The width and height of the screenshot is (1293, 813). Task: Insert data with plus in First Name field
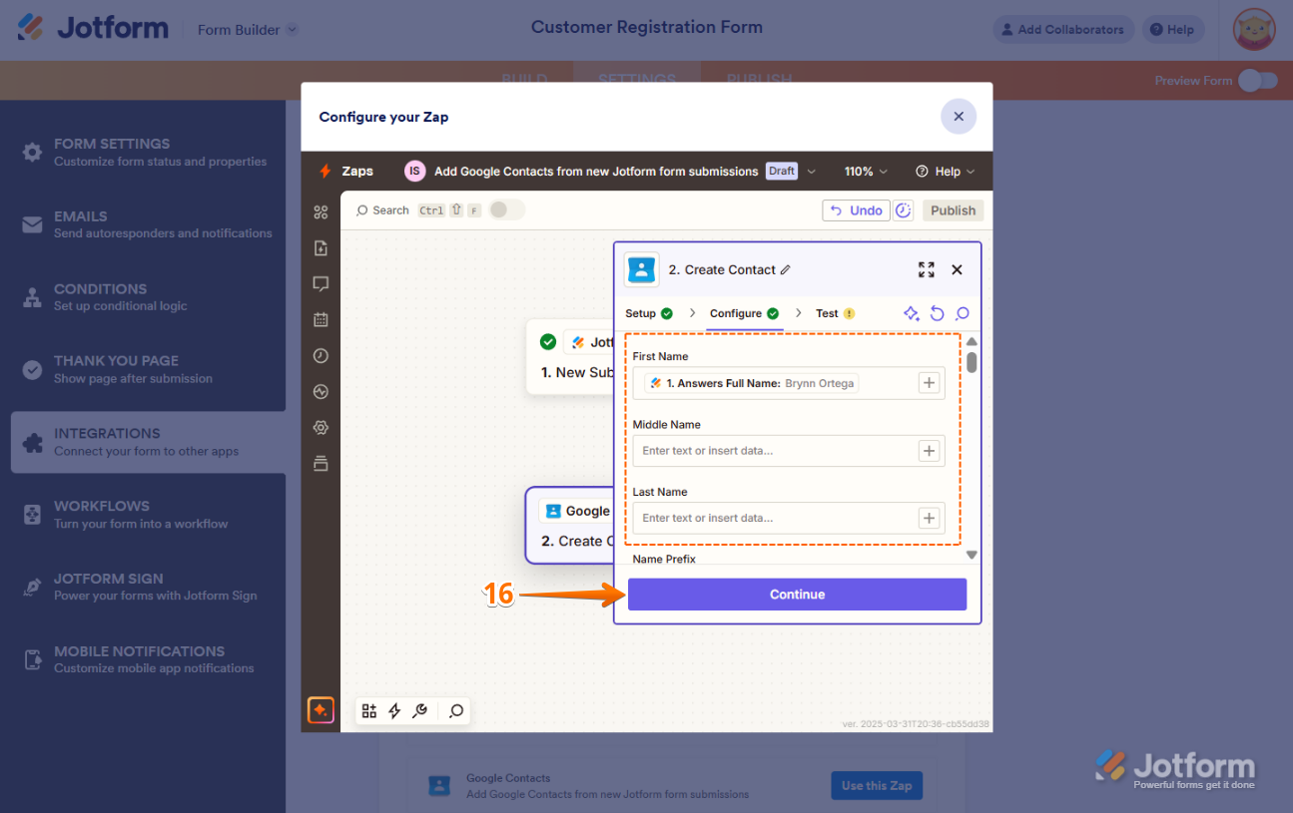click(x=929, y=382)
